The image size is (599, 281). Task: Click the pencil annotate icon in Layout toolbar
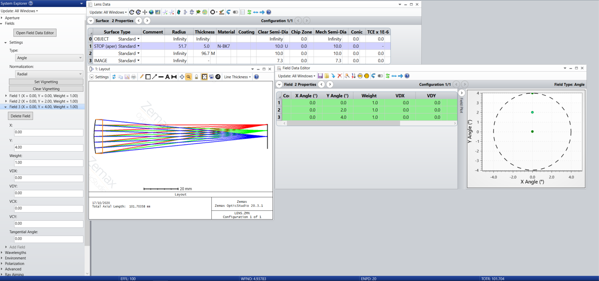(141, 77)
